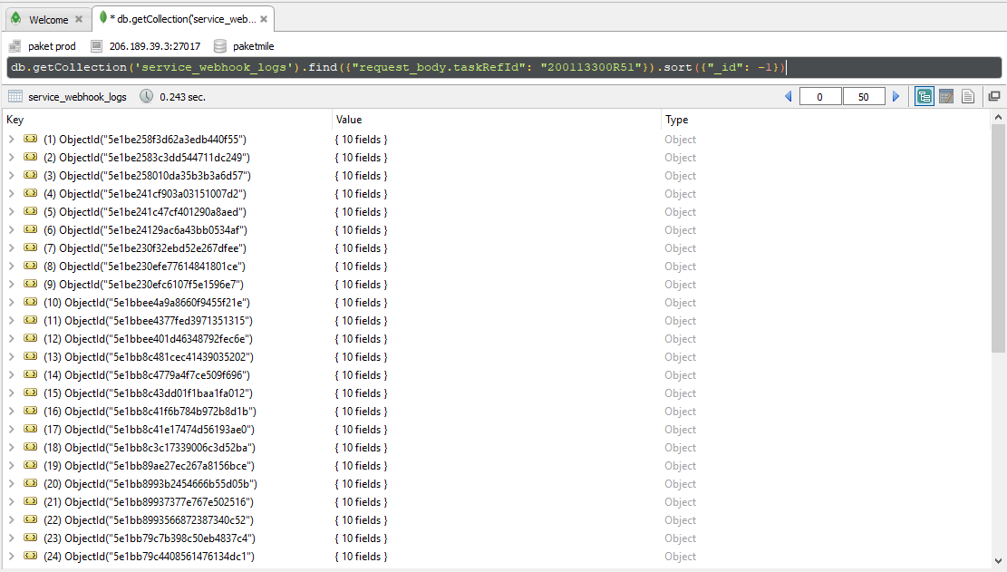
Task: Click the document icon of row (13)
Action: pyautogui.click(x=30, y=356)
